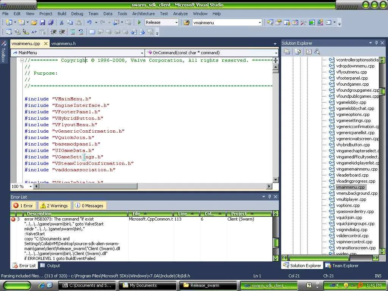
Task: Open Solution Explorer window position dropdown
Action: (x=371, y=43)
